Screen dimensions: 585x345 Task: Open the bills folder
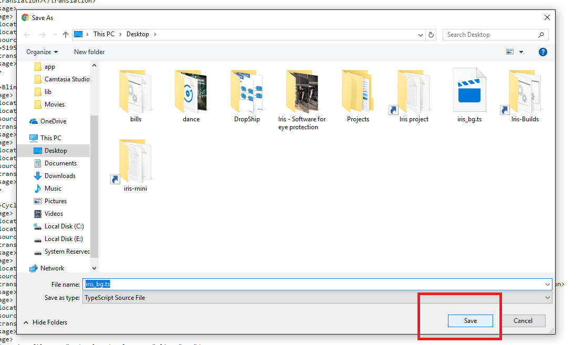point(135,96)
